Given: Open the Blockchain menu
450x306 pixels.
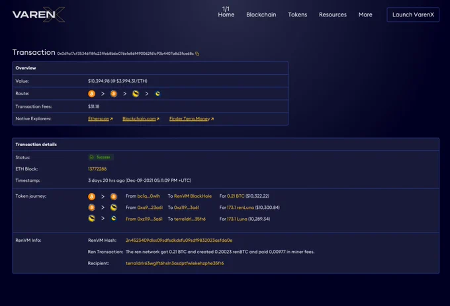Looking at the screenshot, I should pos(261,15).
